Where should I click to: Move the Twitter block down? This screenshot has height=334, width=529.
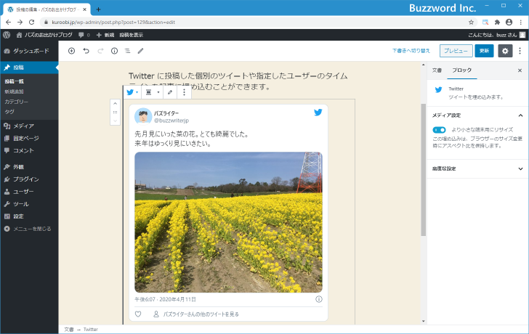point(115,121)
